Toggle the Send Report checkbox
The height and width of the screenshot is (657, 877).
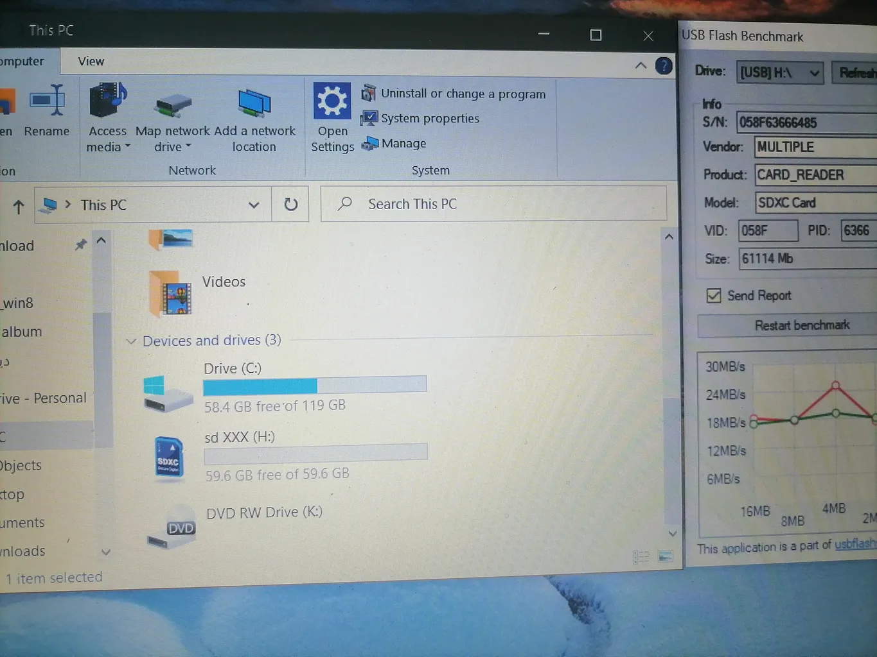coord(713,295)
